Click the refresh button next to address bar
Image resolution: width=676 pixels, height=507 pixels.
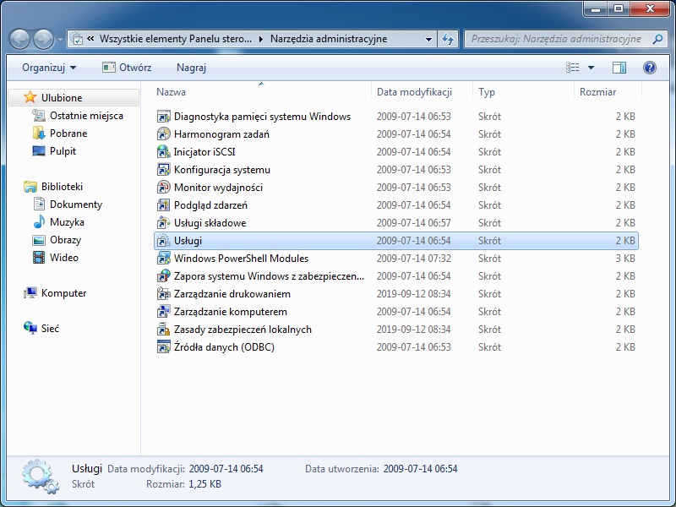(448, 39)
